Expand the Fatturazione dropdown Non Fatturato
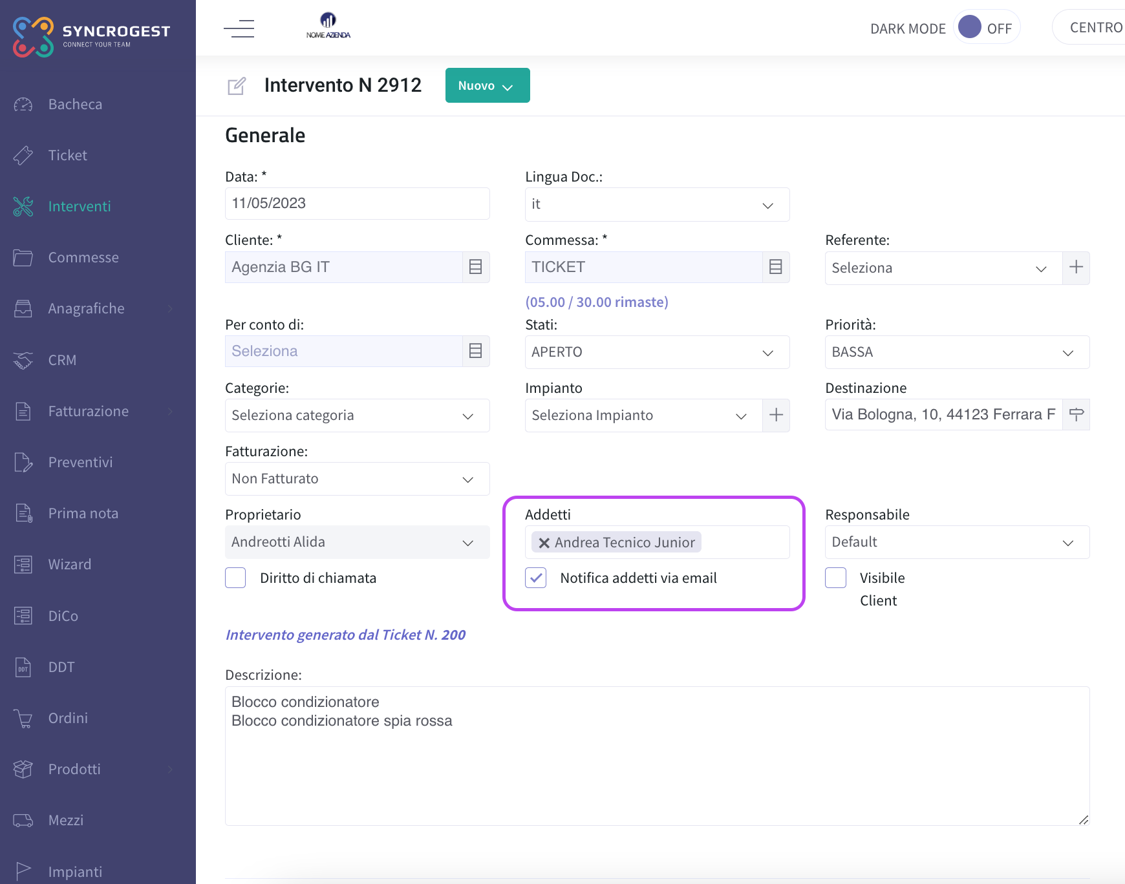1125x884 pixels. coord(357,479)
